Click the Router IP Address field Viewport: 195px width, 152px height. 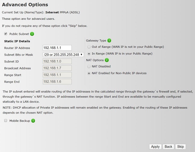[x=57, y=48]
